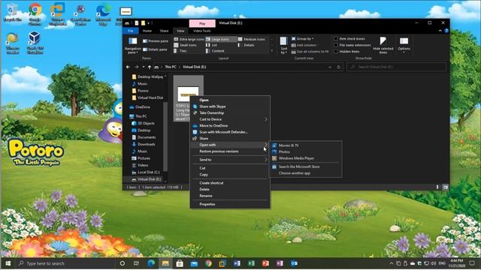Select Extra large icons layout
Image resolution: width=481 pixels, height=270 pixels.
pos(189,39)
